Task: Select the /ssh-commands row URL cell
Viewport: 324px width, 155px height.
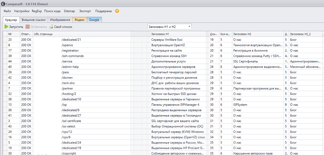Action: [x=73, y=56]
